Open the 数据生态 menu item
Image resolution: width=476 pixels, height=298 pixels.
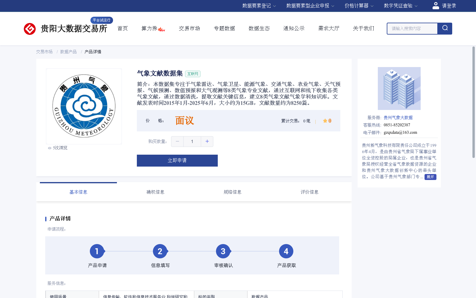pos(259,28)
